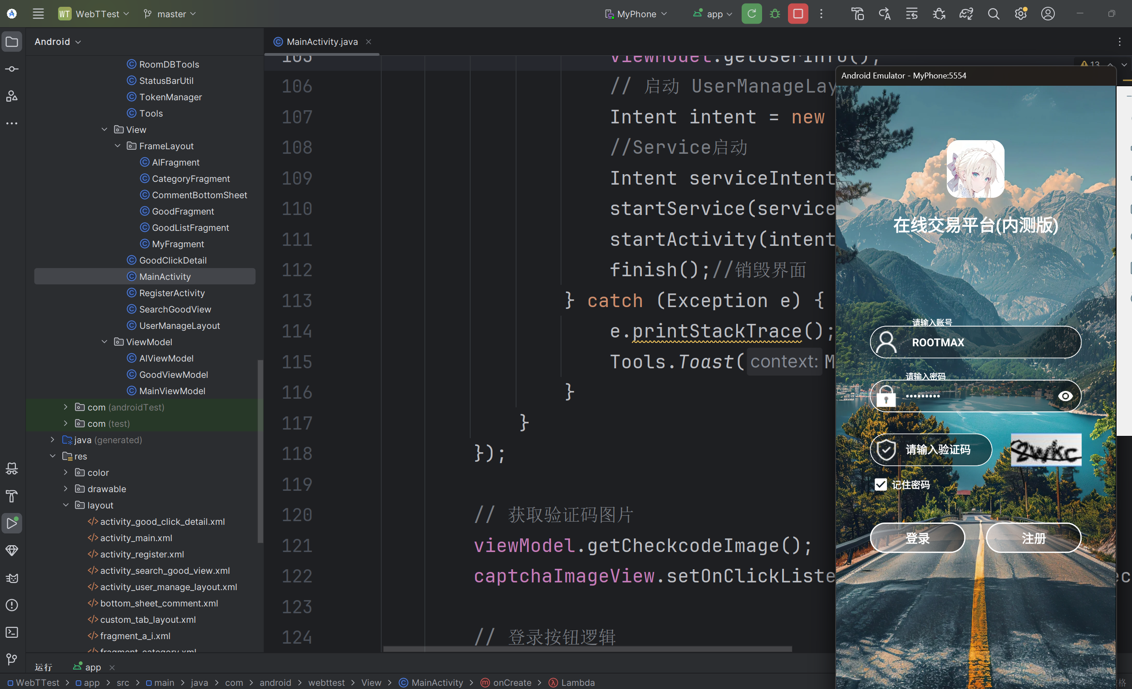Open the WebTTest project dropdown
Image resolution: width=1132 pixels, height=689 pixels.
(x=94, y=14)
